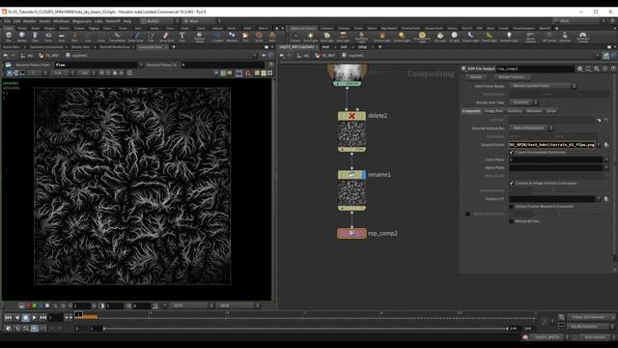Open the Color Plane dropdown arrow
The image size is (618, 348).
pos(606,159)
